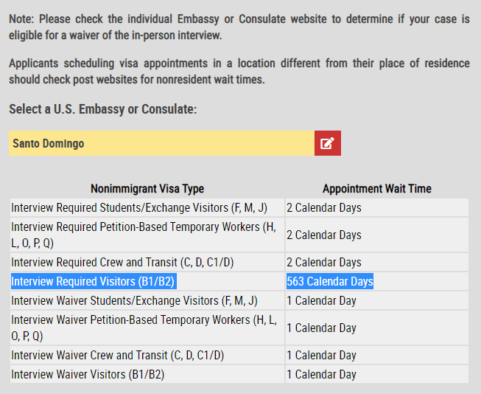
Task: Click highlighted Interview Required Visitors (B1/B2) text
Action: [x=94, y=281]
